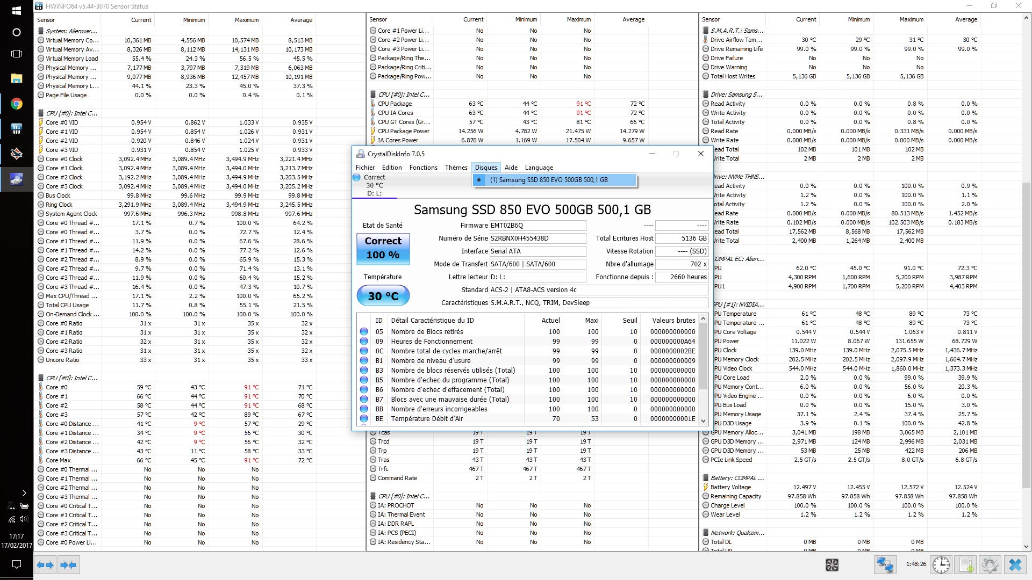Select the Total CPU Usage sensor row

click(176, 305)
